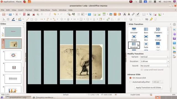Click the Save document toolbar icon
Screen dimensions: 177x99
[x=17, y=14]
